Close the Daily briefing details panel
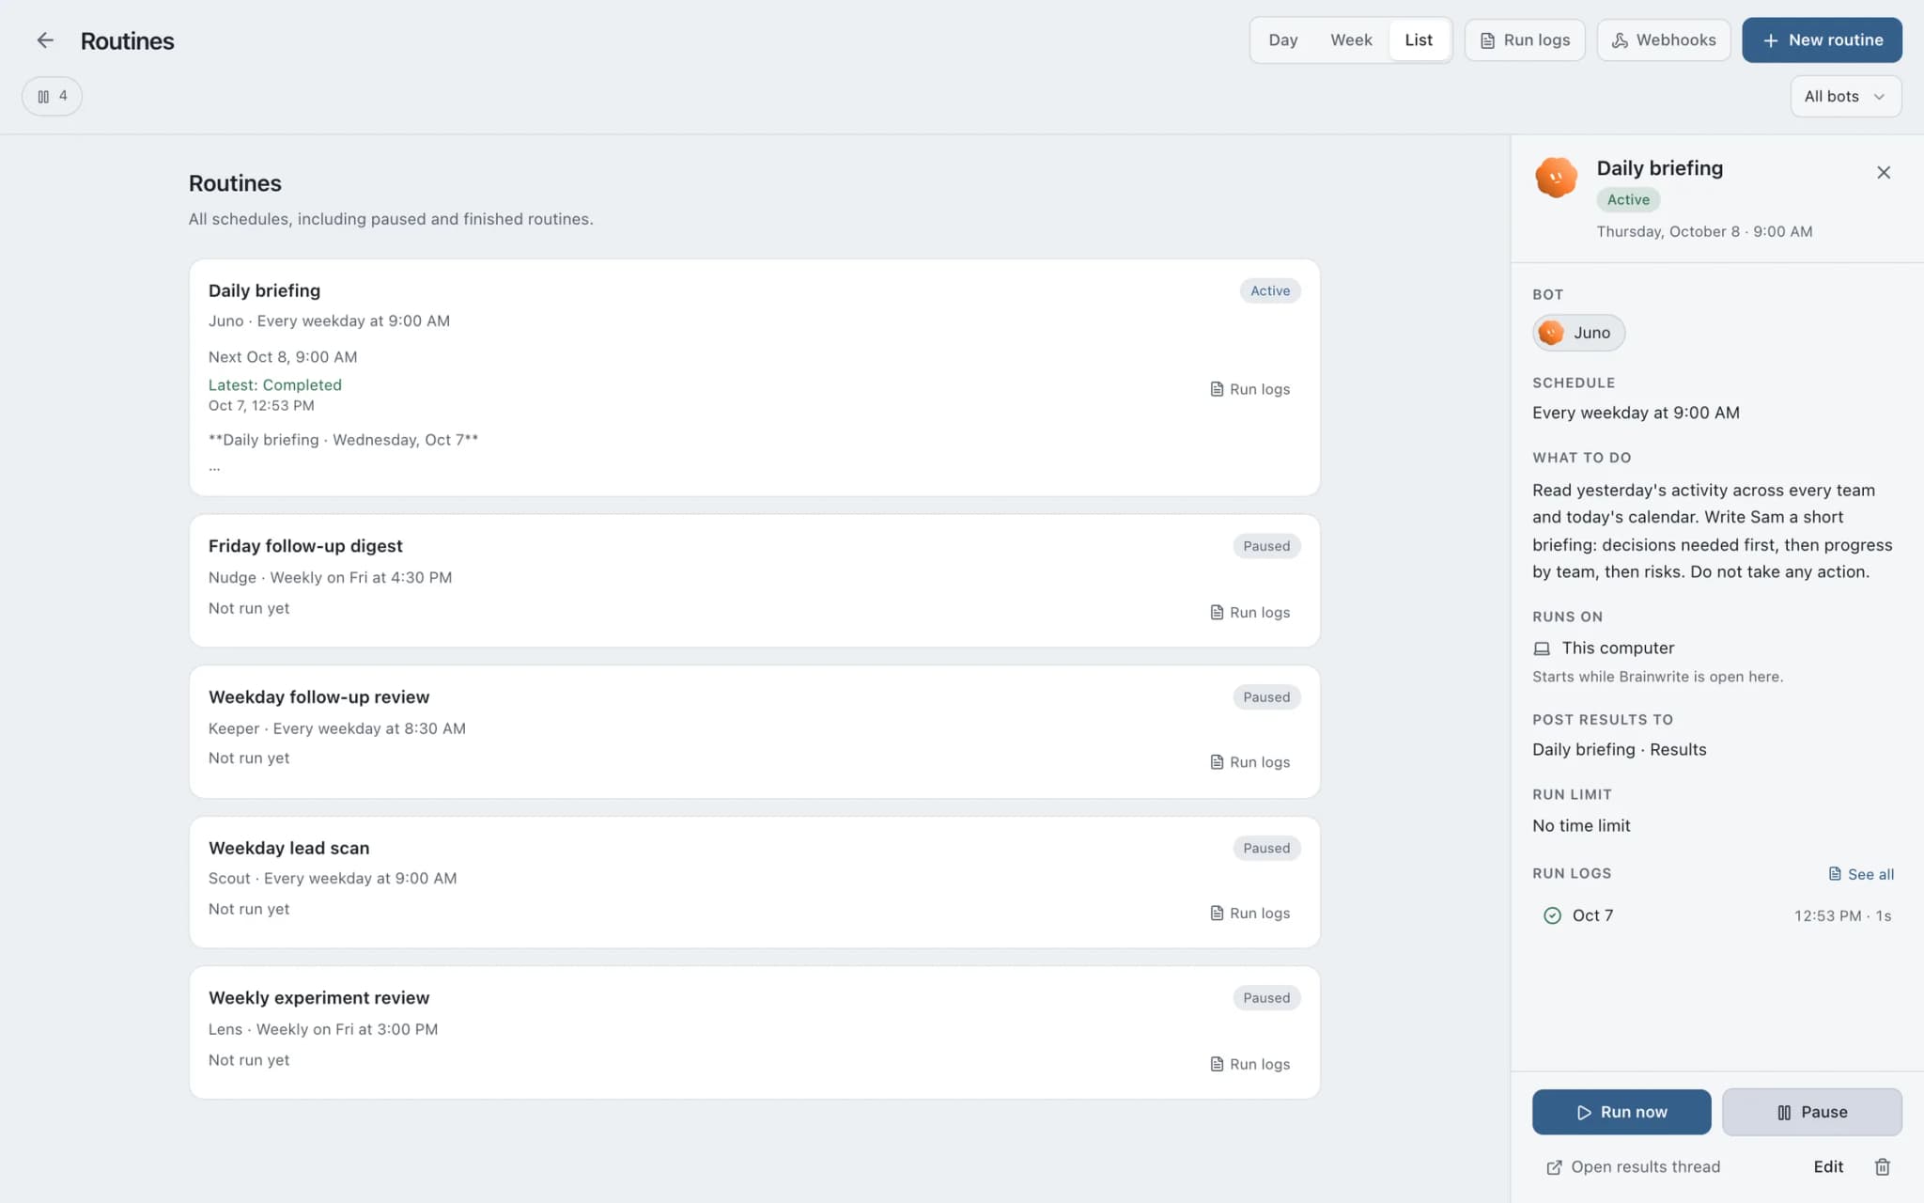 pyautogui.click(x=1884, y=172)
